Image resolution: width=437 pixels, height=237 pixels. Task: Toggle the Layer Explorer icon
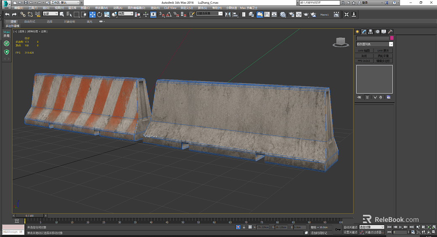pyautogui.click(x=251, y=14)
